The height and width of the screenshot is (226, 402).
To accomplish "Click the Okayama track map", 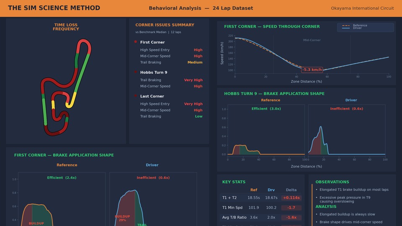I will [x=66, y=87].
